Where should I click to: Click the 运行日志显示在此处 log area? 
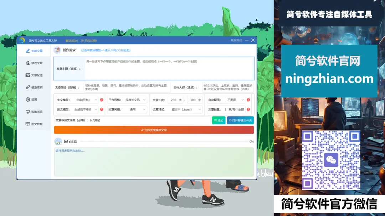coord(154,162)
